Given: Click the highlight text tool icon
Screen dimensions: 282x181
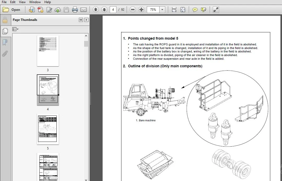Looking at the screenshot, I should coord(204,10).
